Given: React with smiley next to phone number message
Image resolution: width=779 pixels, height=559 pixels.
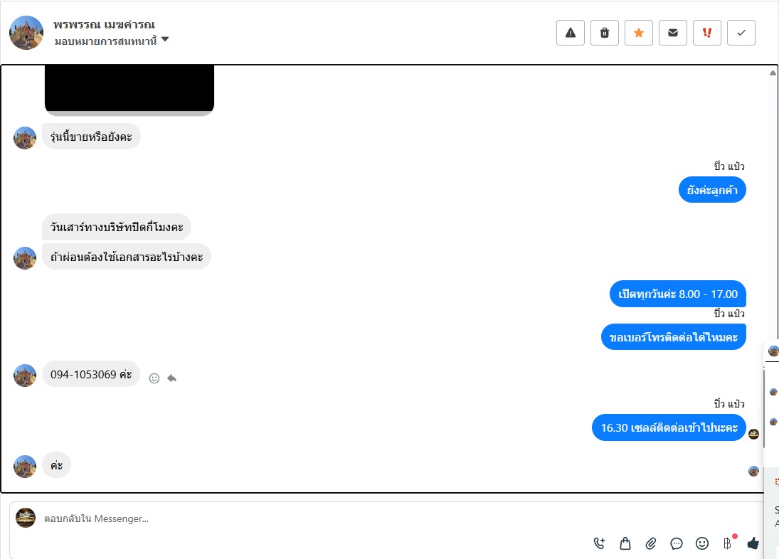Looking at the screenshot, I should pos(154,378).
